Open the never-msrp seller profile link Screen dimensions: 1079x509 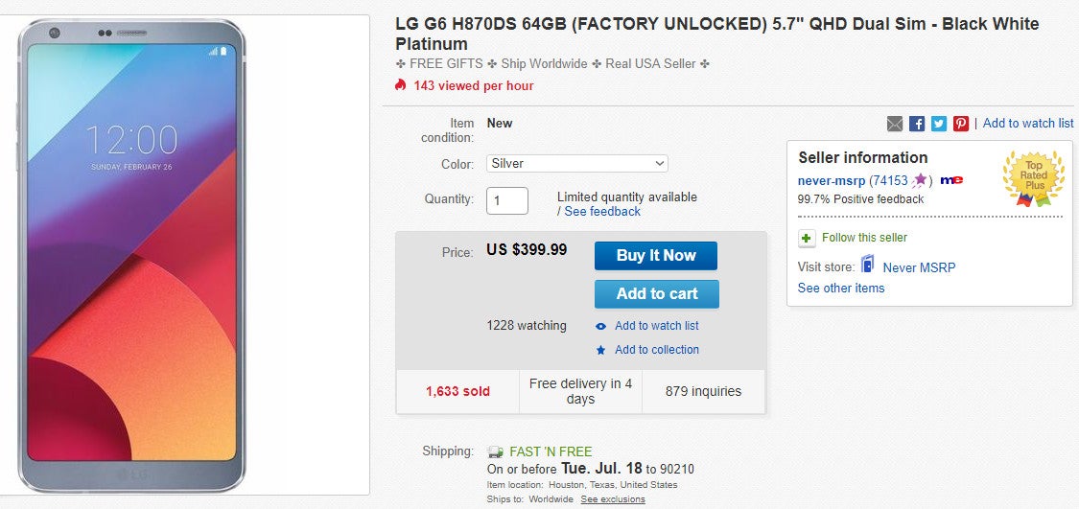point(832,180)
